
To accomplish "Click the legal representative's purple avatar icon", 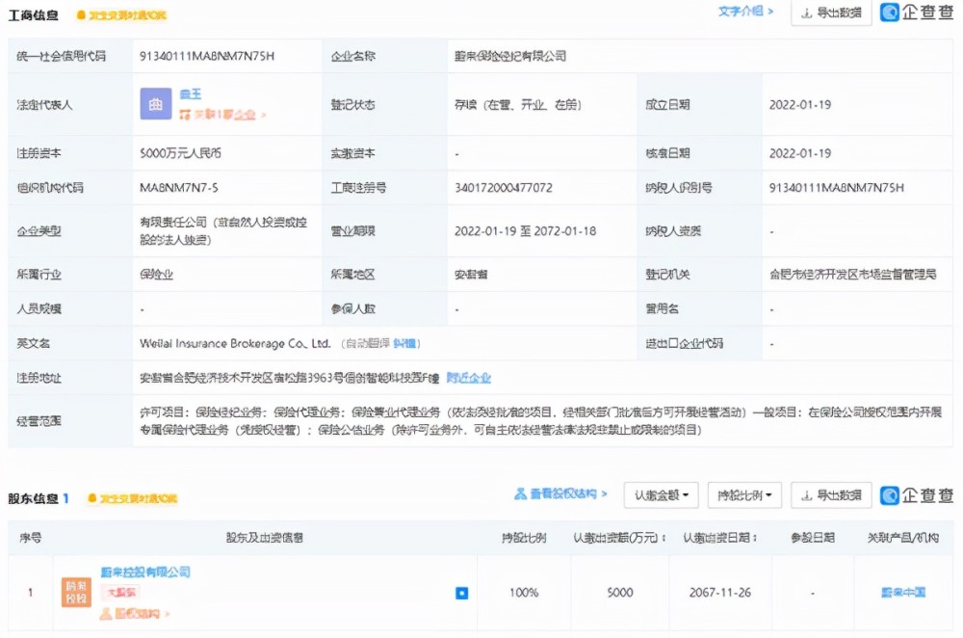I will coord(155,104).
